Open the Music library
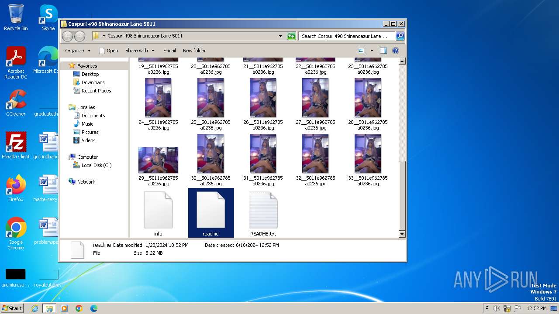This screenshot has width=559, height=314. coord(87,124)
